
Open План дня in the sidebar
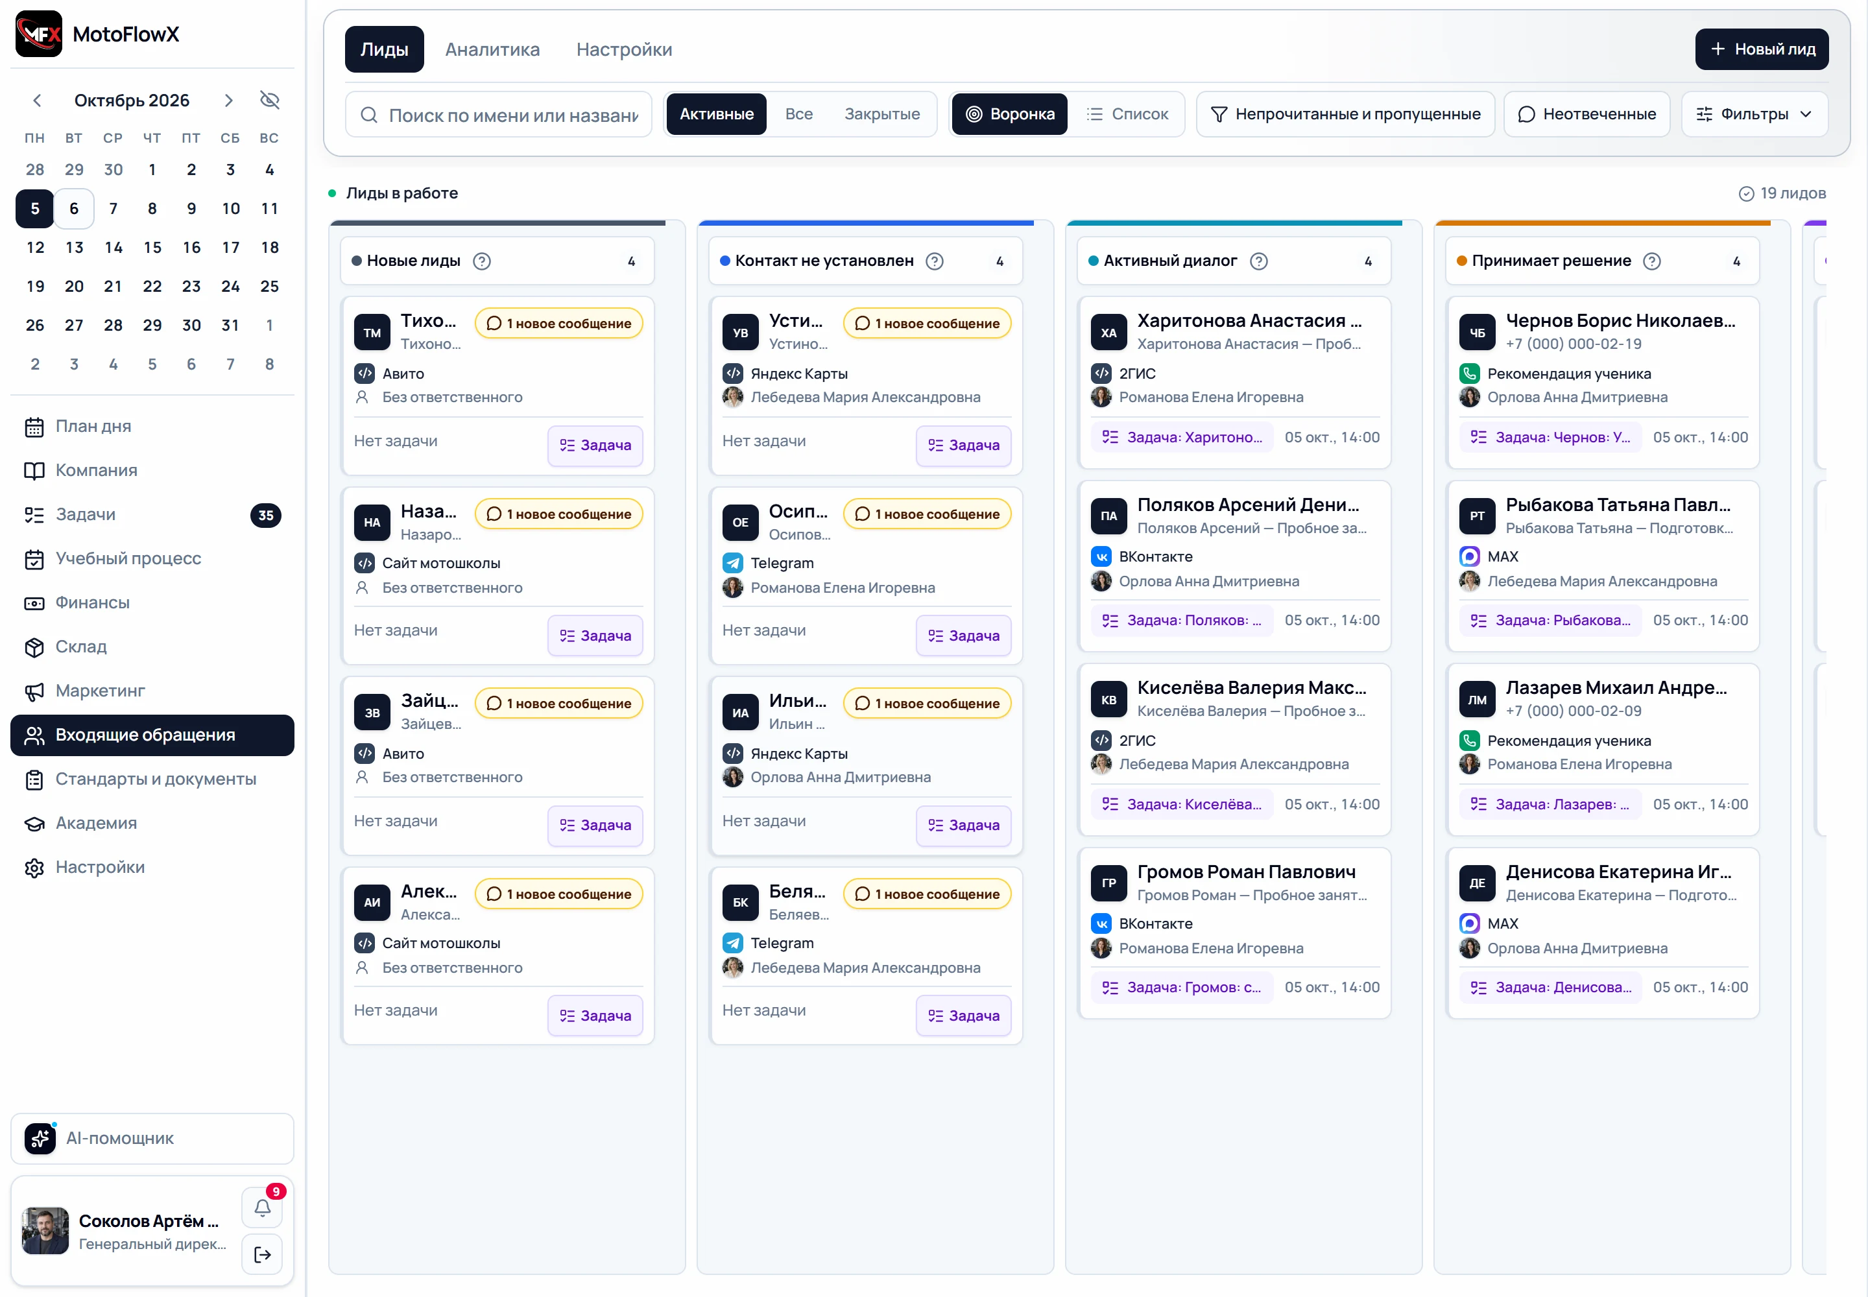tap(152, 426)
